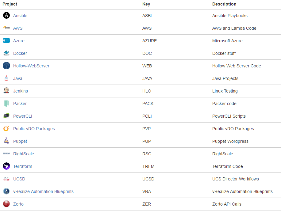The image size is (281, 212).
Task: Click the Terraform project logo icon
Action: 6,166
